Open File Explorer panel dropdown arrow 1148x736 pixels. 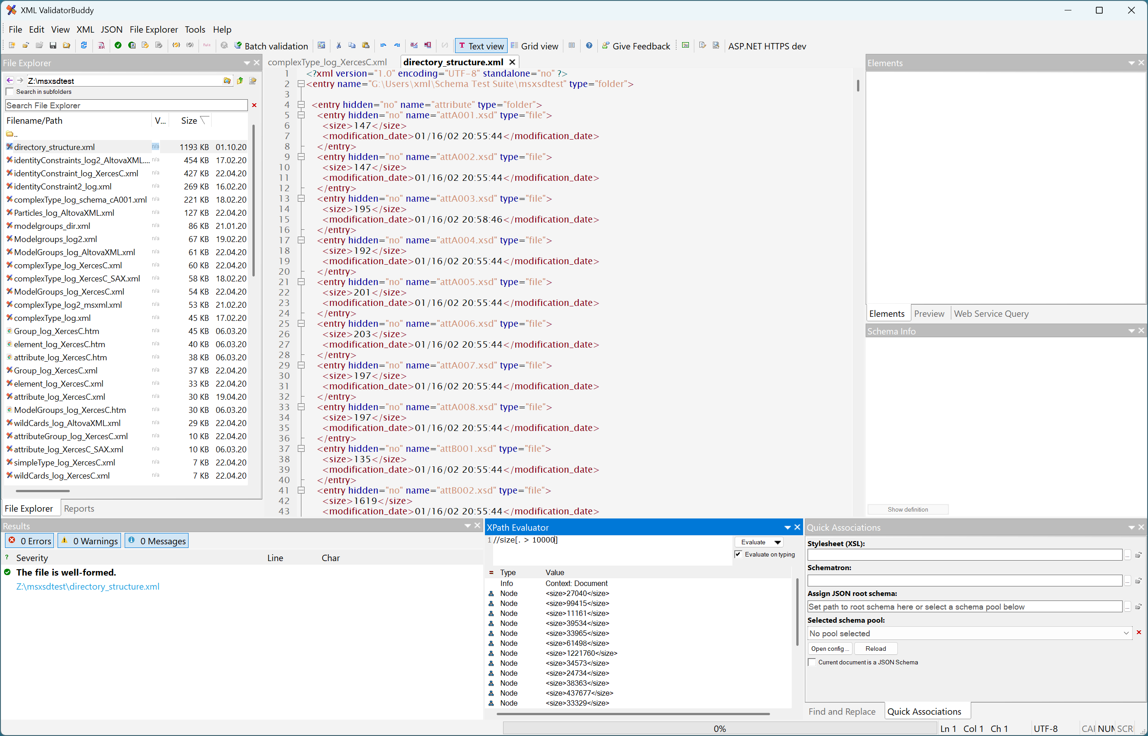coord(247,63)
